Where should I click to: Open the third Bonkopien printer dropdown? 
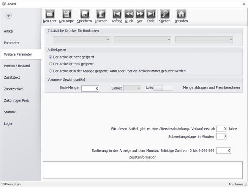click(204, 39)
